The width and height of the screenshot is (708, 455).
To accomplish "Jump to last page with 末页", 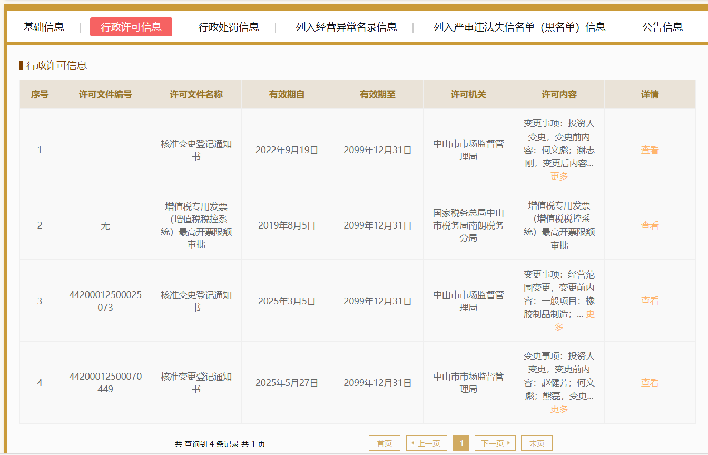I will [536, 443].
